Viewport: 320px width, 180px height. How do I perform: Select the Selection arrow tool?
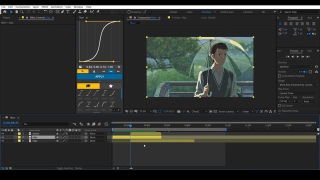point(11,12)
